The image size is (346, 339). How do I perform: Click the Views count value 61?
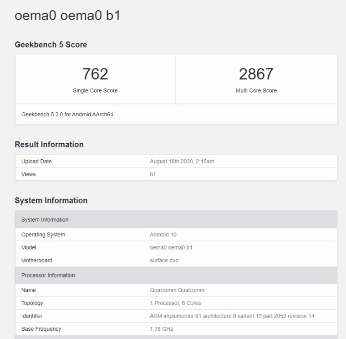153,174
